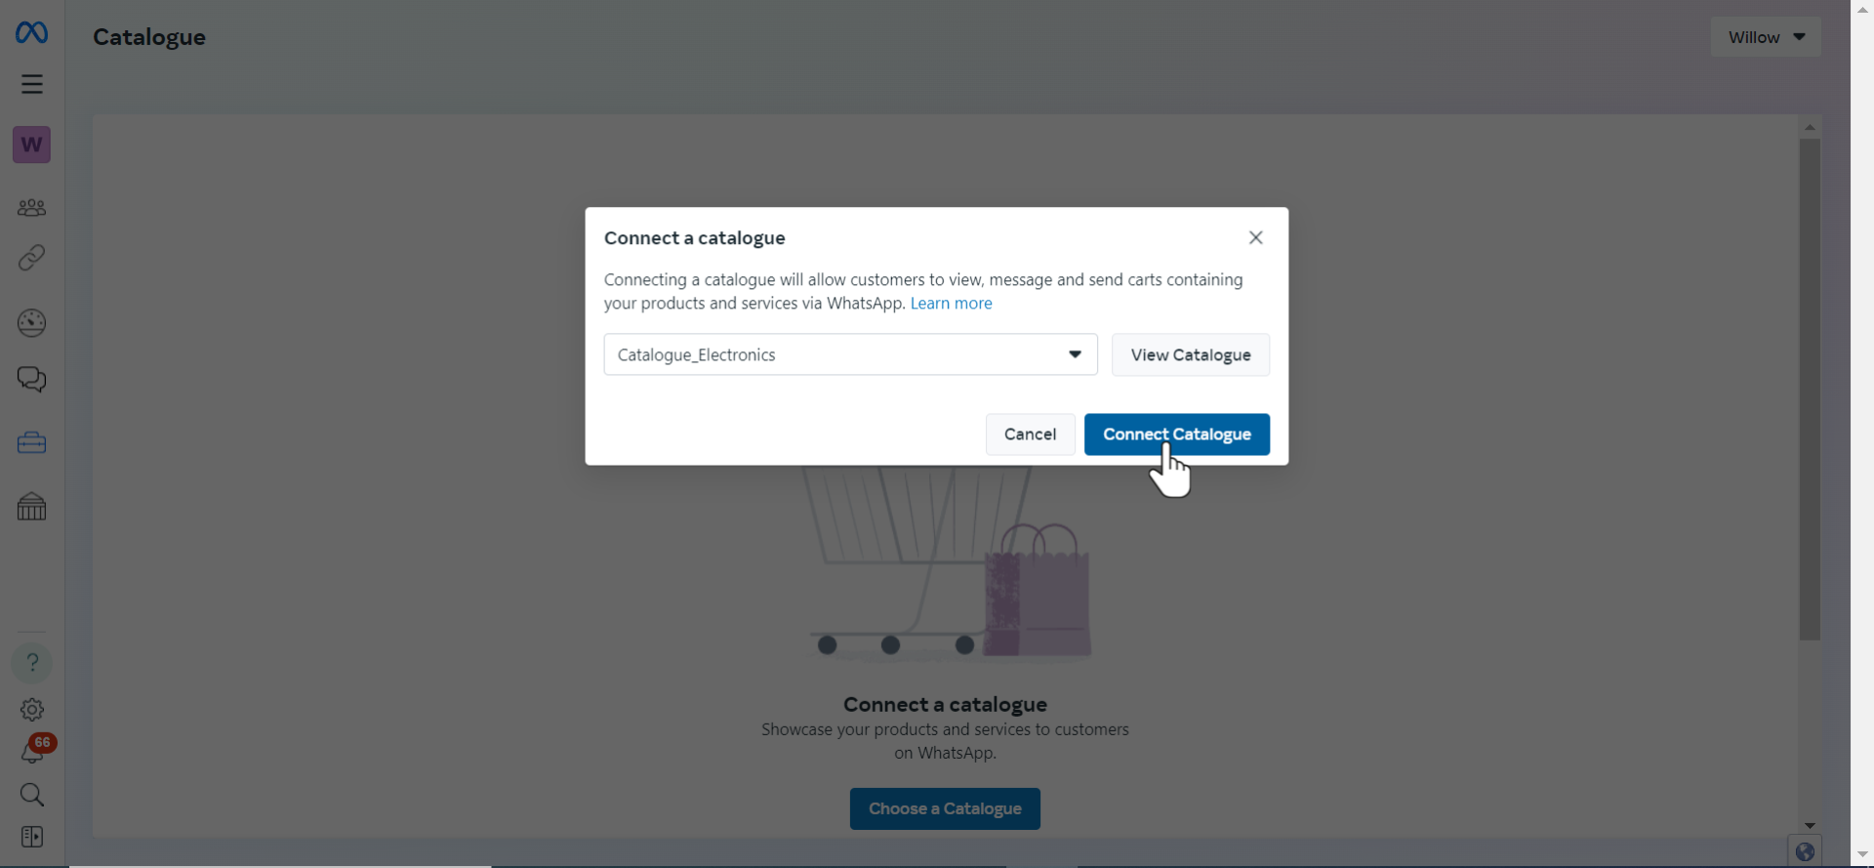Open the briefcase tools sidebar icon
The height and width of the screenshot is (868, 1874).
click(x=32, y=443)
